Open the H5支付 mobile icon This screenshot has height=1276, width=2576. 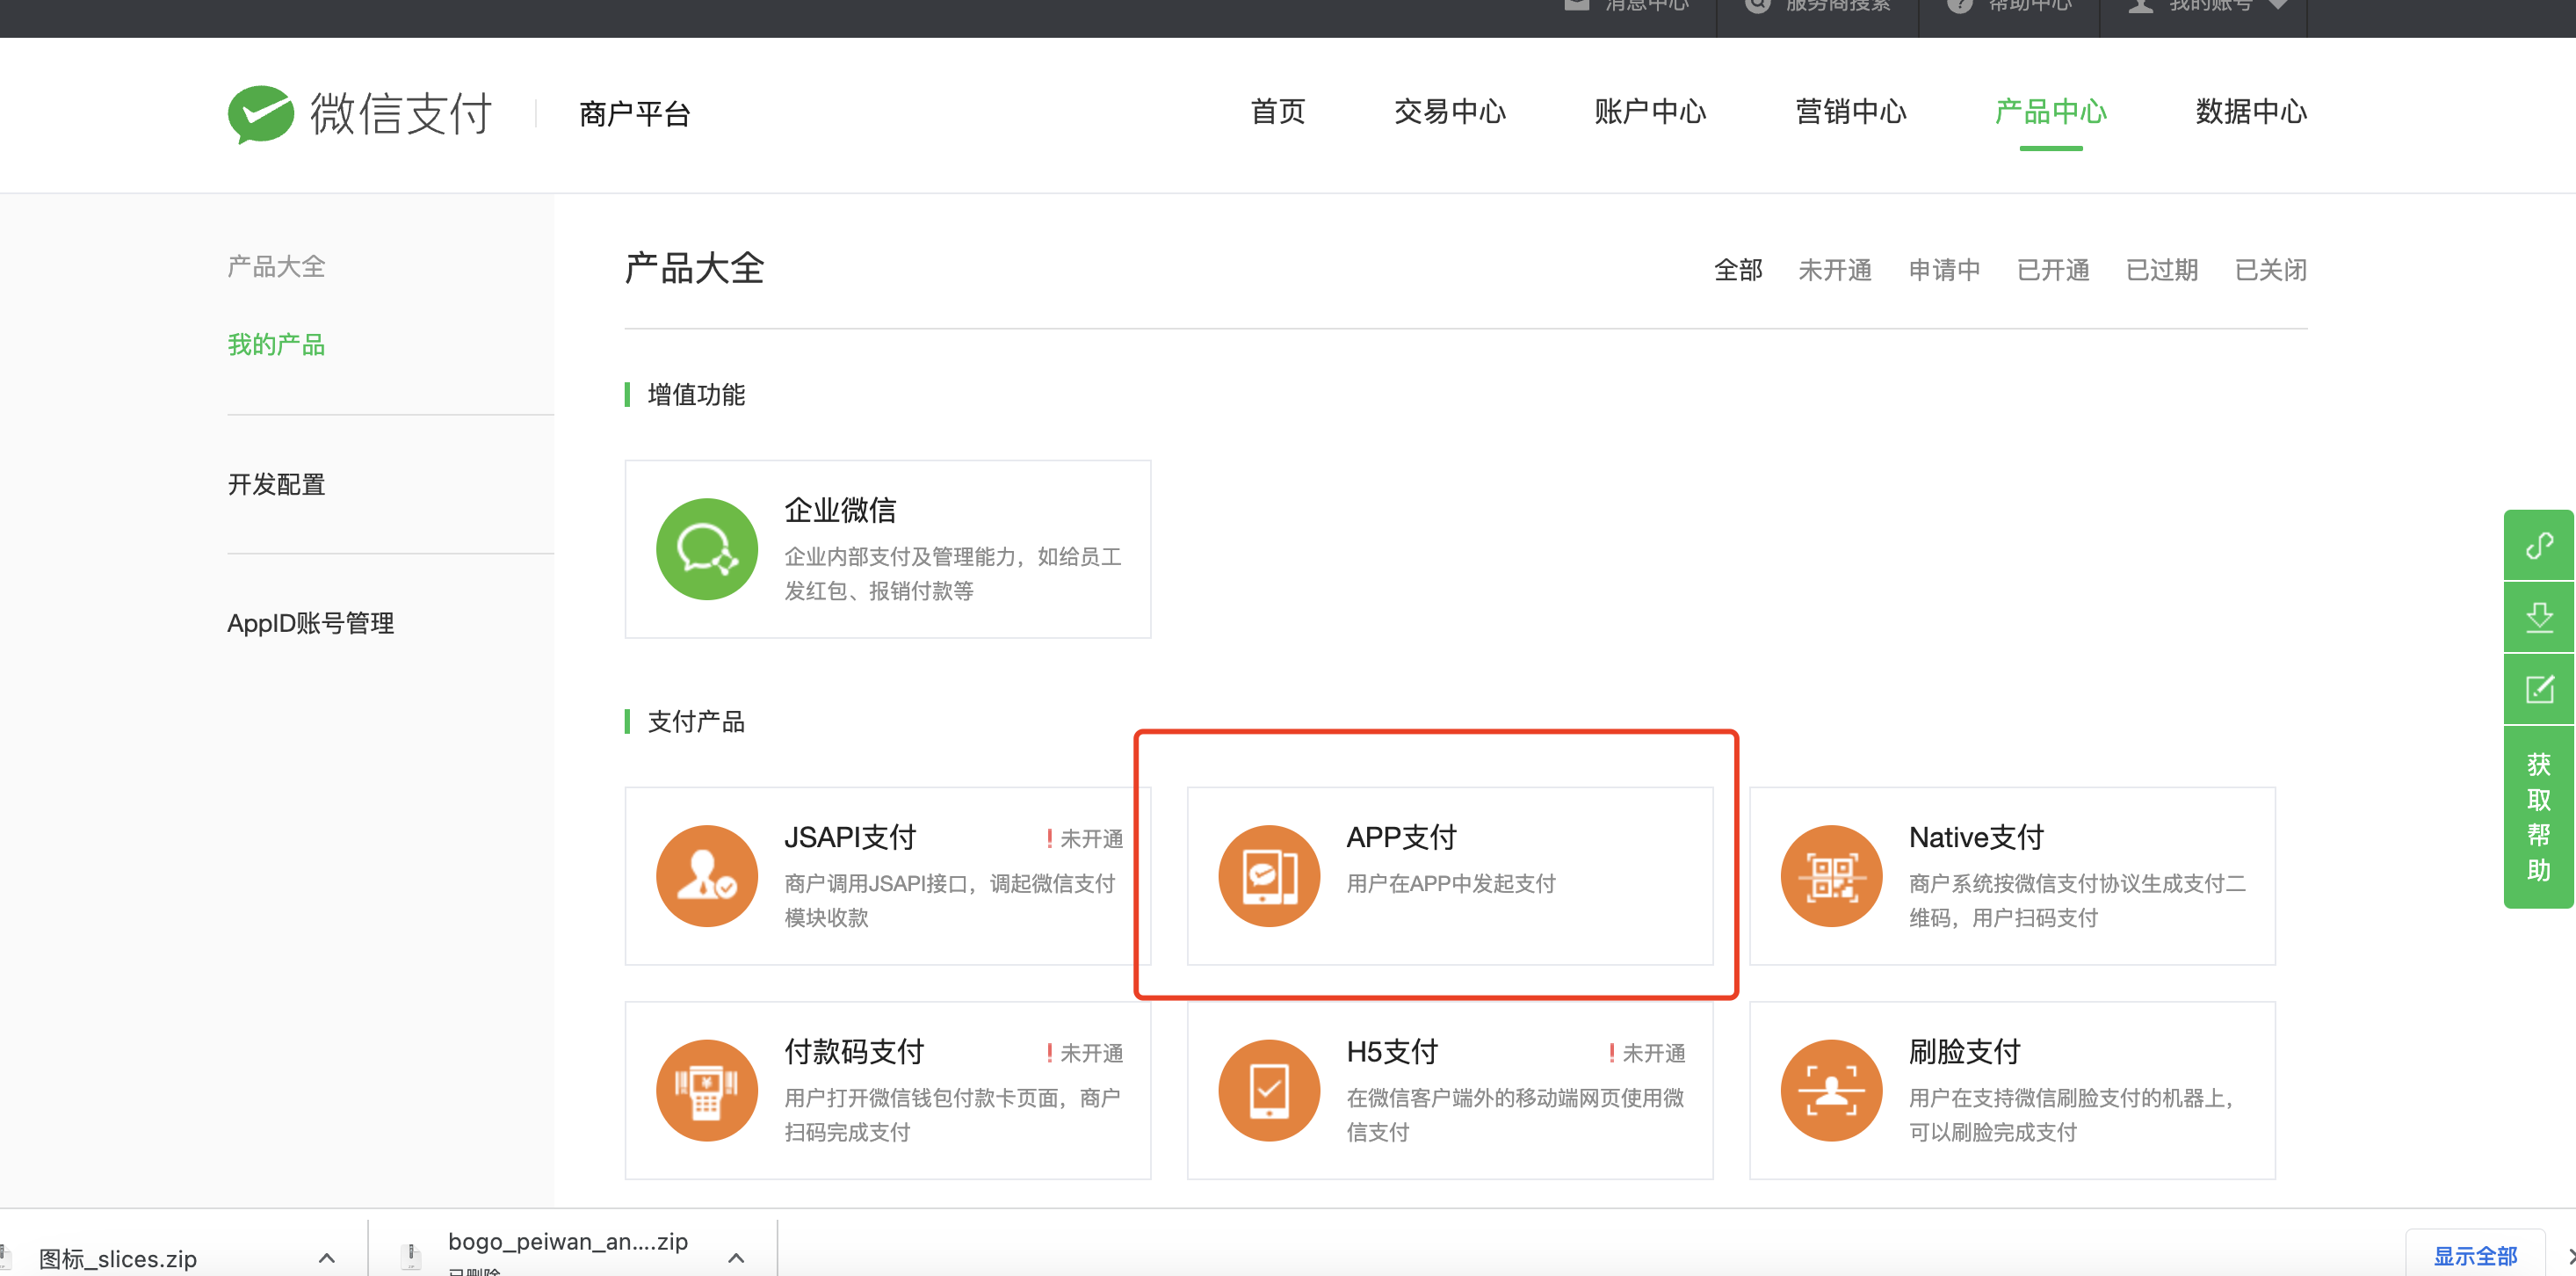[x=1268, y=1090]
